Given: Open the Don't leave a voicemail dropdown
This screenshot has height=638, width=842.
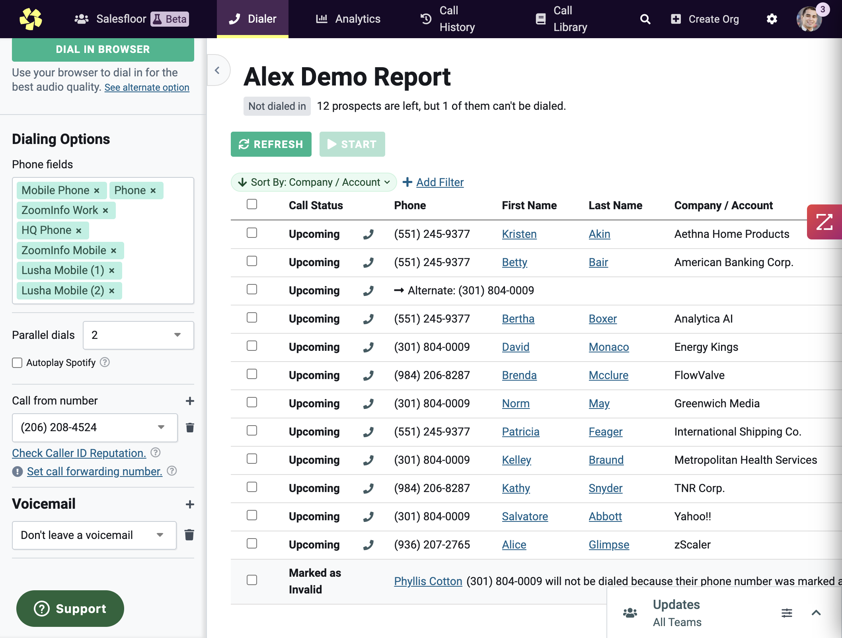Looking at the screenshot, I should click(x=94, y=535).
